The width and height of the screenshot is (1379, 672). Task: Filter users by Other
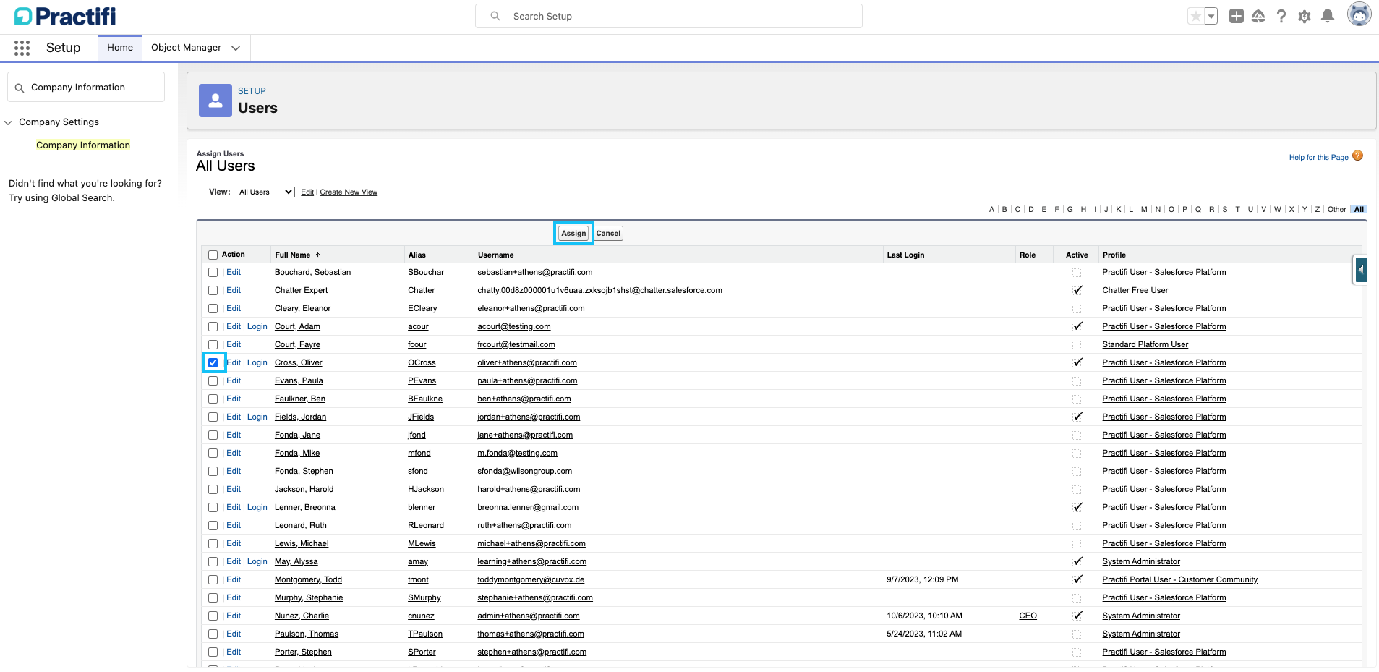pyautogui.click(x=1337, y=209)
